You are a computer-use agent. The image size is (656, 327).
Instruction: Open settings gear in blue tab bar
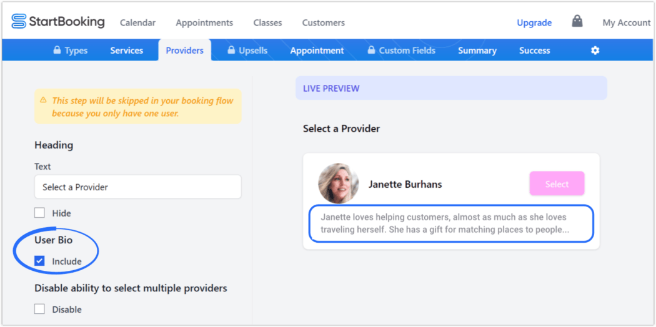[x=595, y=51]
